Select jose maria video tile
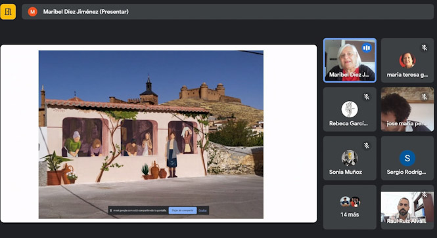This screenshot has height=238, width=437. click(407, 109)
